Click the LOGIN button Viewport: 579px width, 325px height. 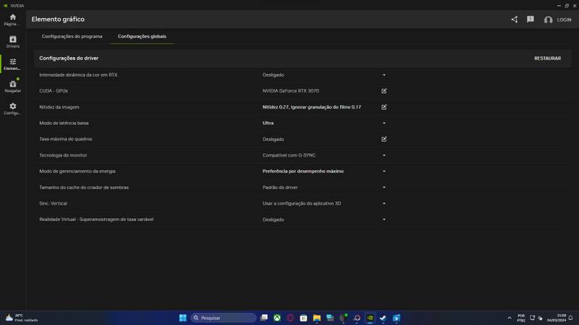pos(564,20)
